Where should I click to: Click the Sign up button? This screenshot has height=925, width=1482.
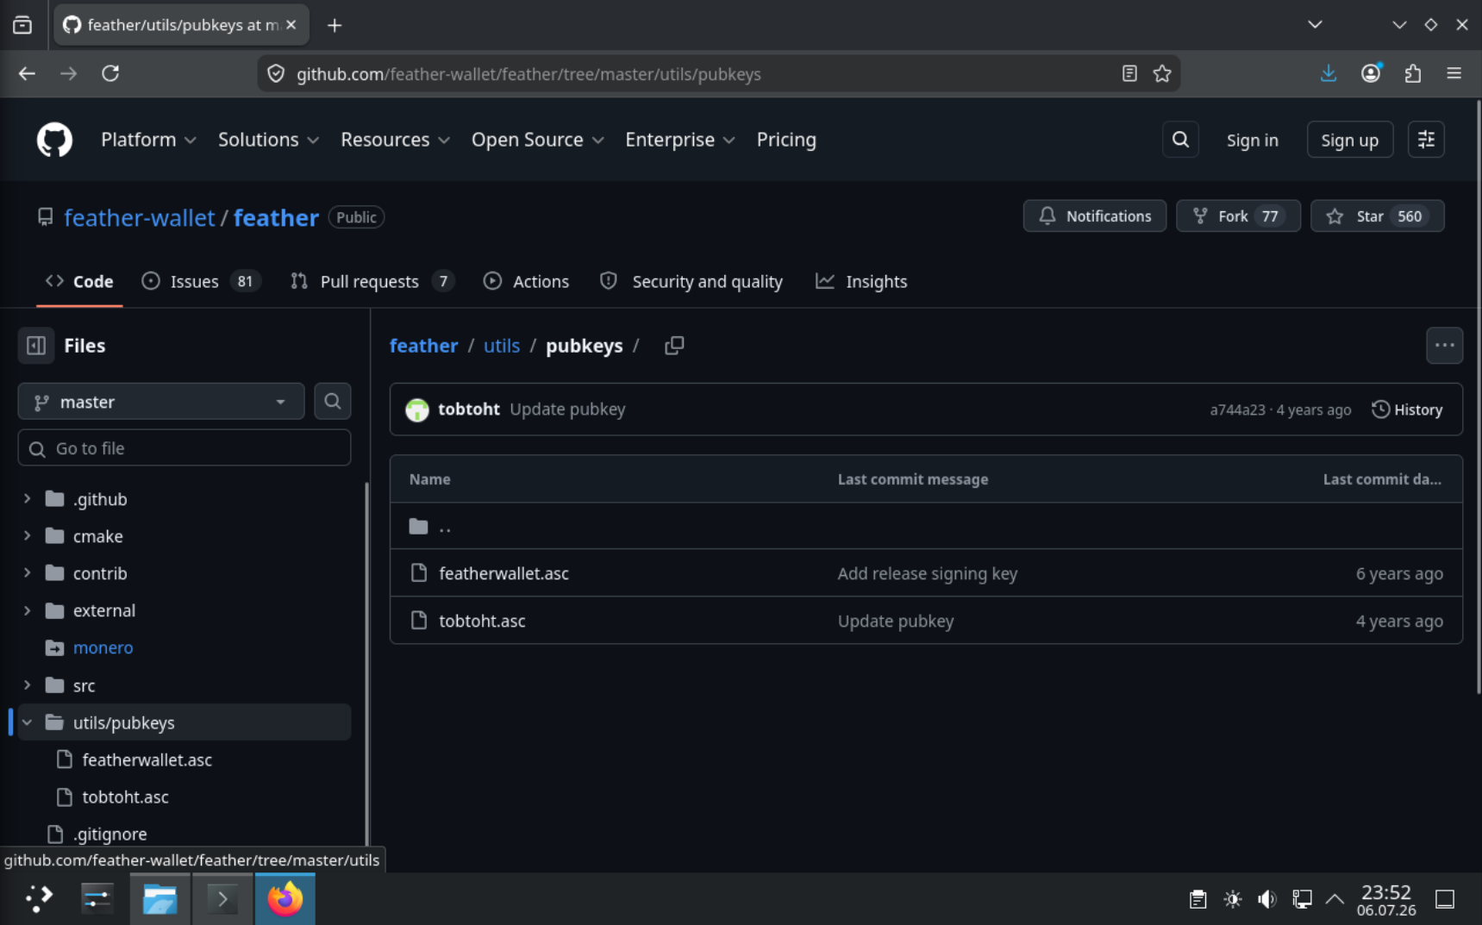click(x=1349, y=140)
